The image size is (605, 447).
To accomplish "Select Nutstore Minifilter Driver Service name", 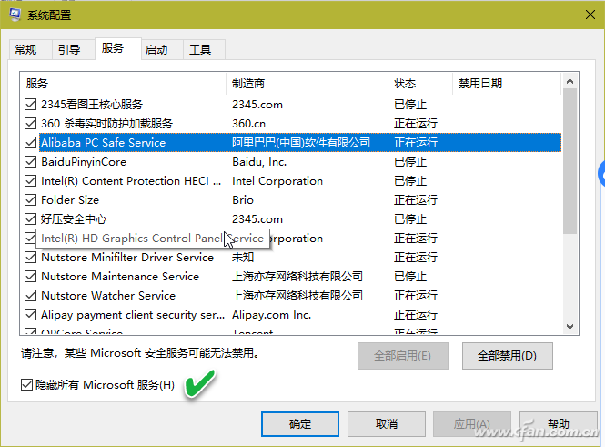I will 127,257.
